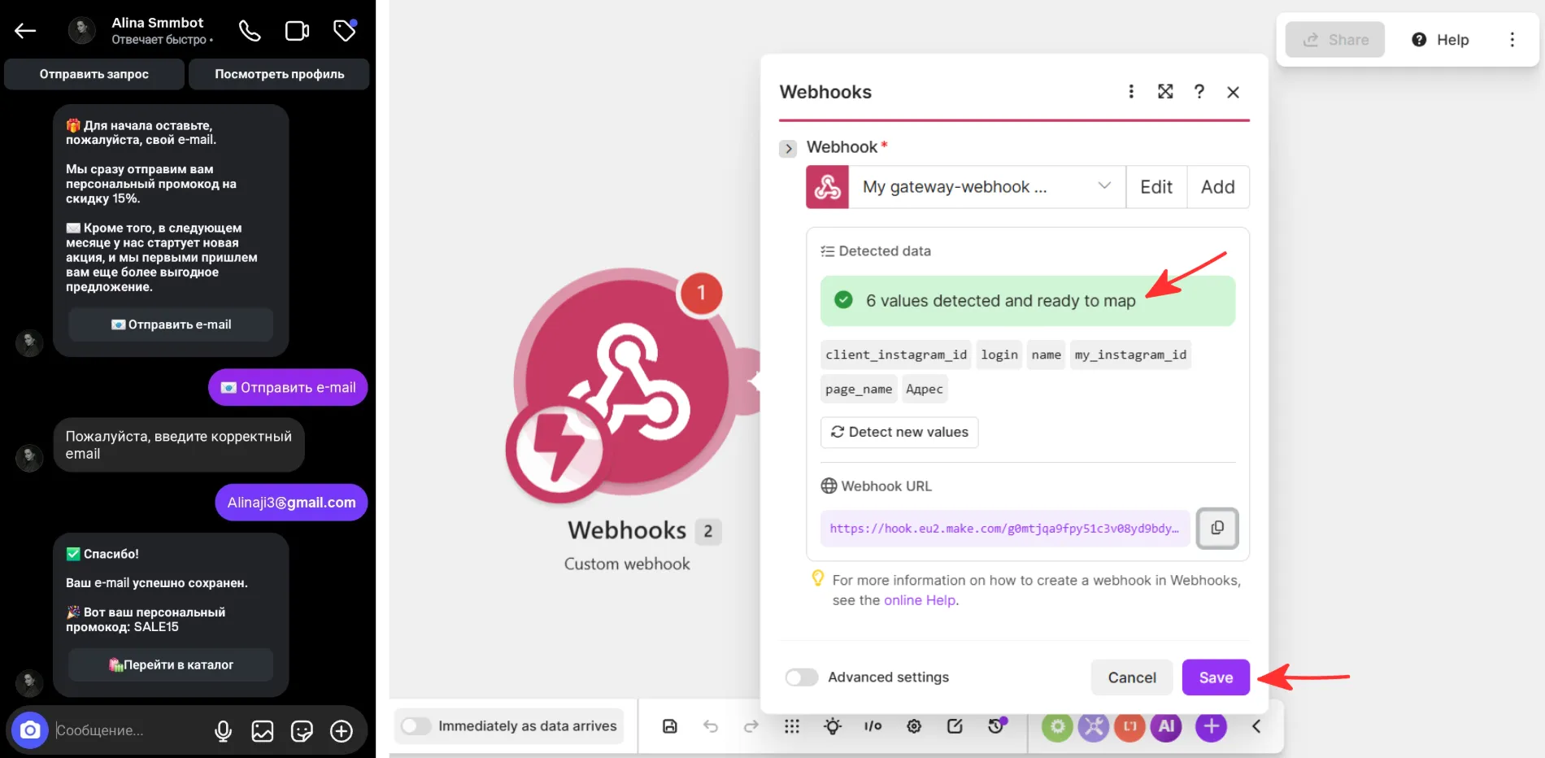Click the page_name value chip
This screenshot has width=1545, height=758.
pyautogui.click(x=859, y=389)
